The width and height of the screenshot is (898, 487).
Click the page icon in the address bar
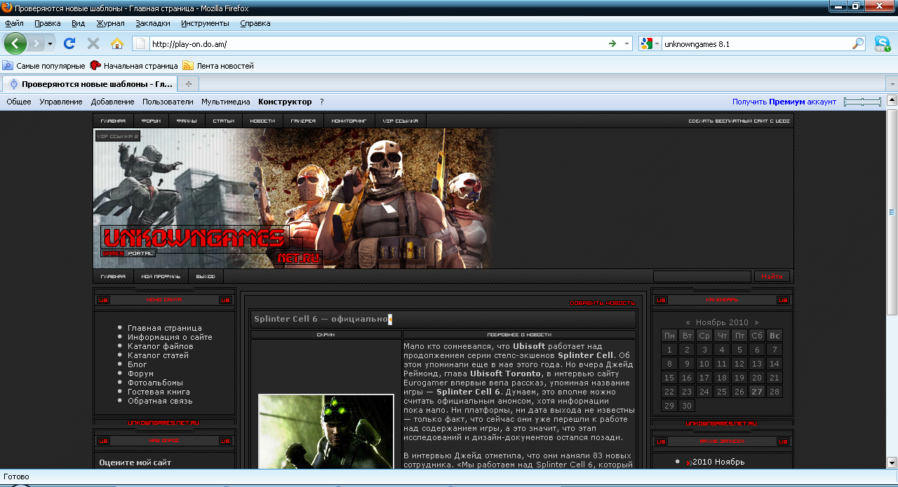[140, 43]
